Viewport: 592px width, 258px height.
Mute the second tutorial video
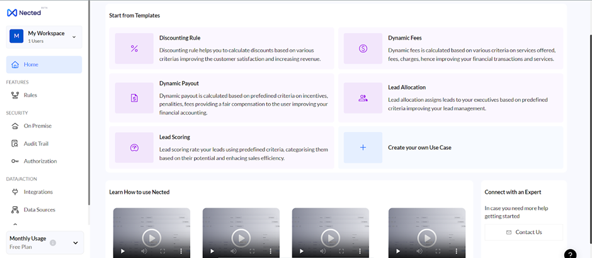pyautogui.click(x=234, y=251)
